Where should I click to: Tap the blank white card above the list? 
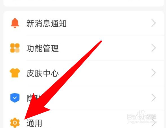84,3
